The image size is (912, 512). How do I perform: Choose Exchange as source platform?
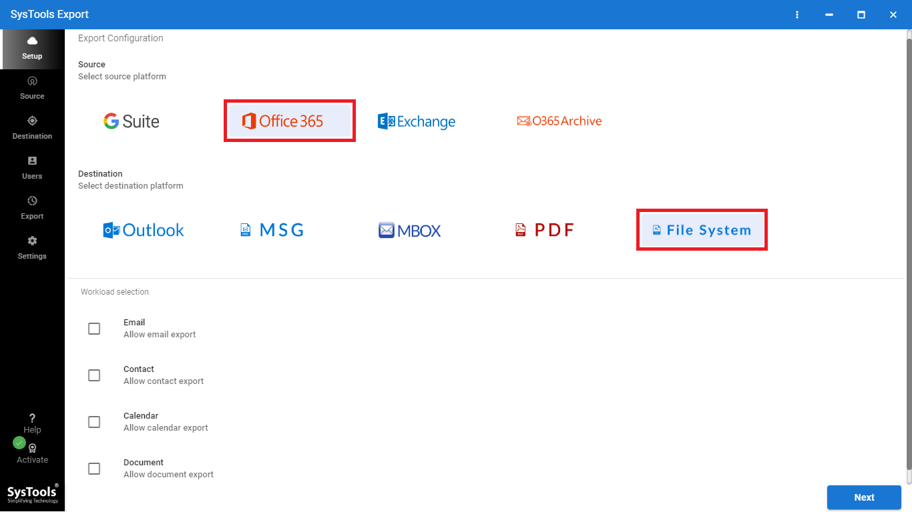pos(417,121)
